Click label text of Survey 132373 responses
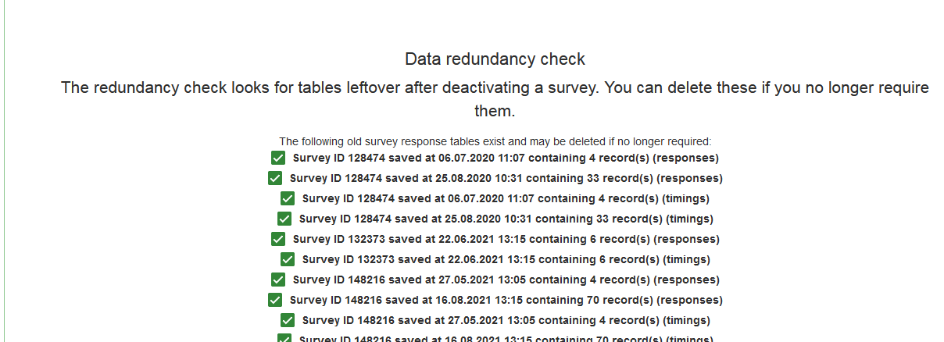Image resolution: width=944 pixels, height=342 pixels. tap(506, 239)
